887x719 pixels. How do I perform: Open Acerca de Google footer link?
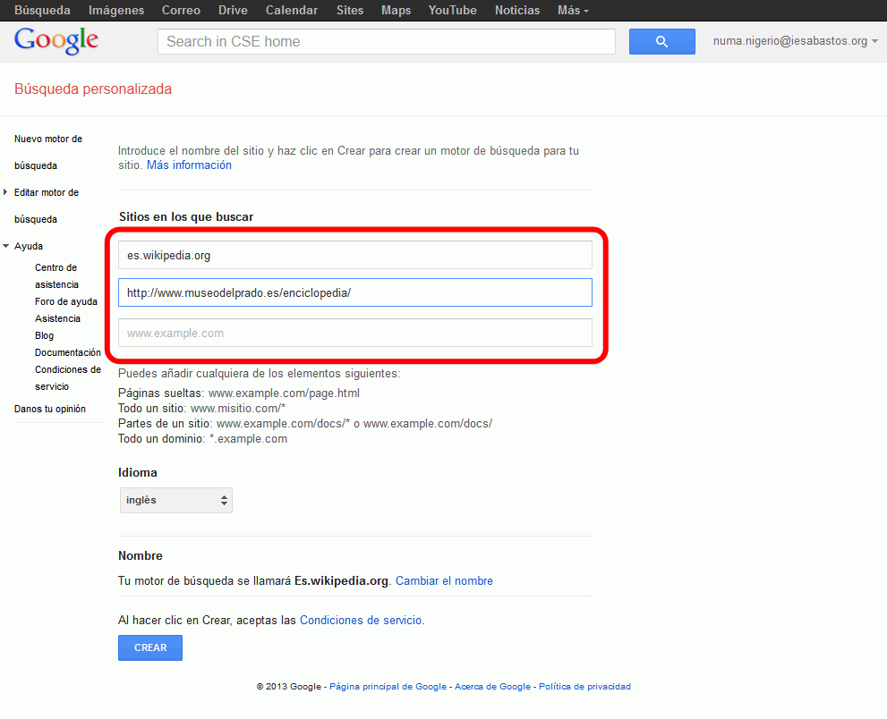492,686
